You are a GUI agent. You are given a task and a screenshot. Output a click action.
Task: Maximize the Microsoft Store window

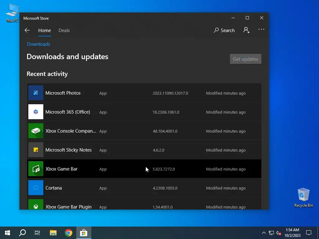click(247, 18)
